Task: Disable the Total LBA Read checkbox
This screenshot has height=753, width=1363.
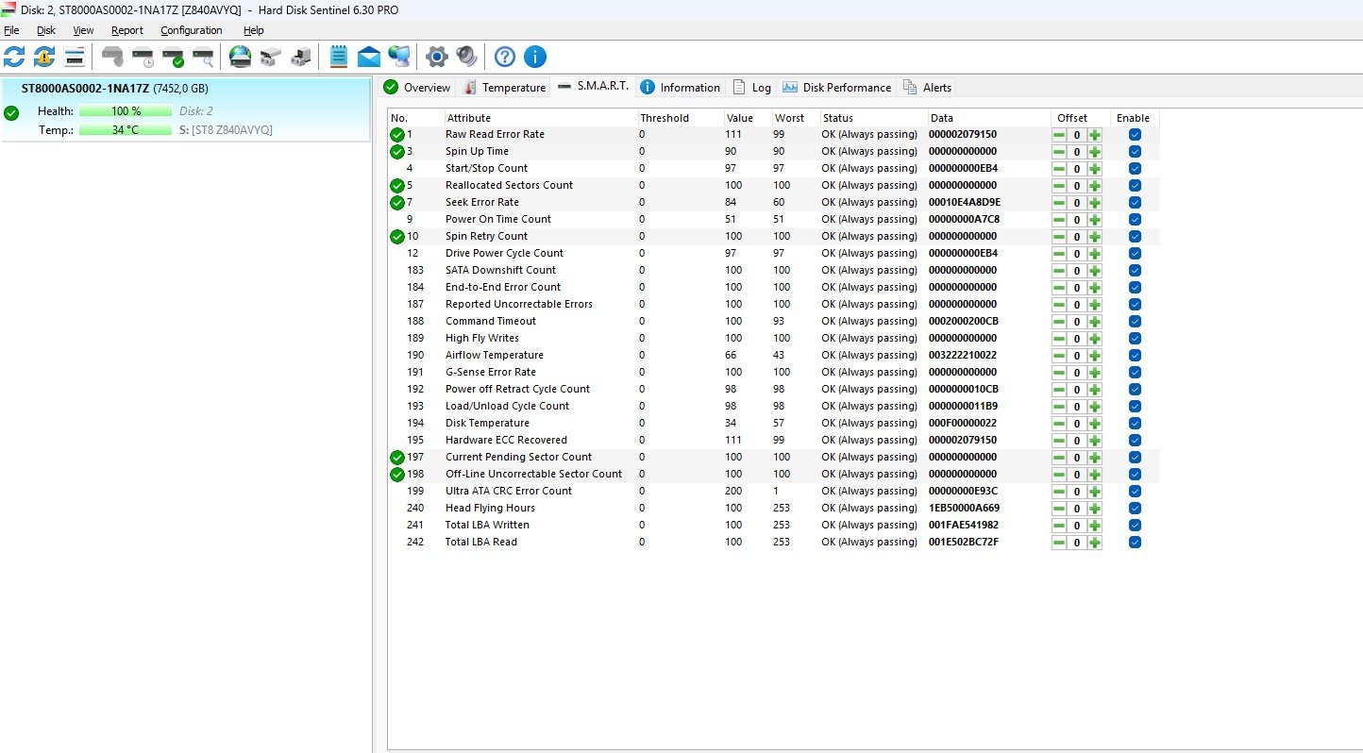Action: [1135, 543]
